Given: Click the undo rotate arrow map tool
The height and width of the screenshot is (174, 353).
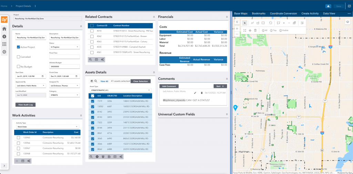Looking at the screenshot, I should point(271,23).
